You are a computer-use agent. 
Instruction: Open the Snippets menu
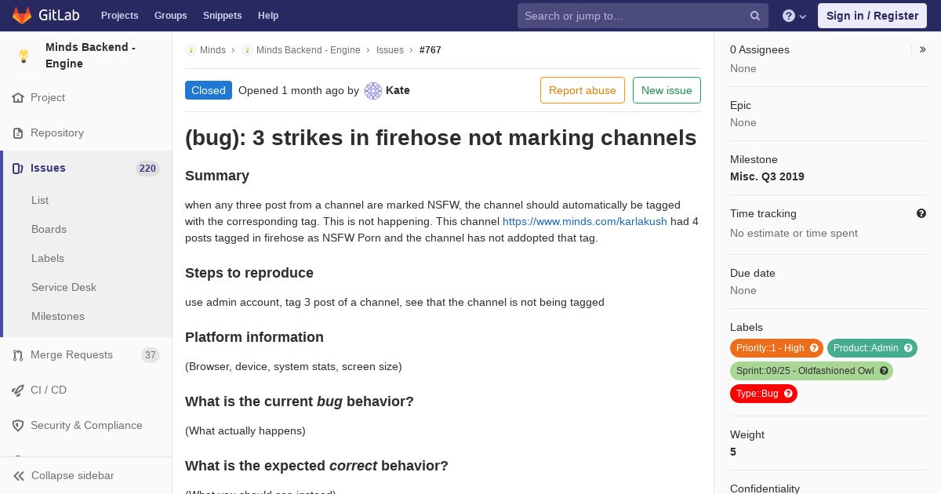coord(222,16)
